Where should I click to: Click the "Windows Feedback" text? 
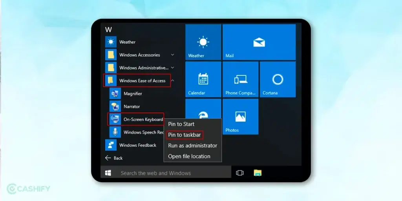pyautogui.click(x=138, y=145)
